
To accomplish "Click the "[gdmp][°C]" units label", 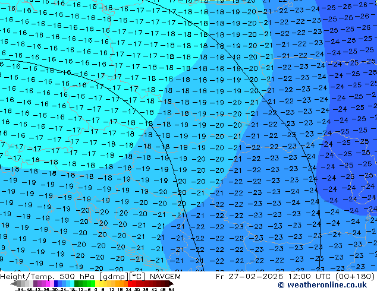I will tap(122, 277).
